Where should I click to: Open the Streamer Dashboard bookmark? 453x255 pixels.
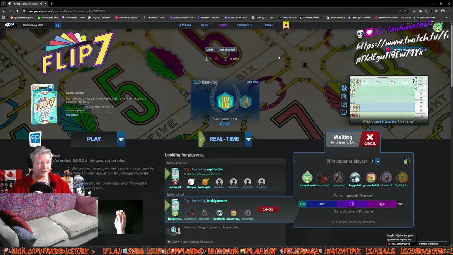[x=386, y=18]
